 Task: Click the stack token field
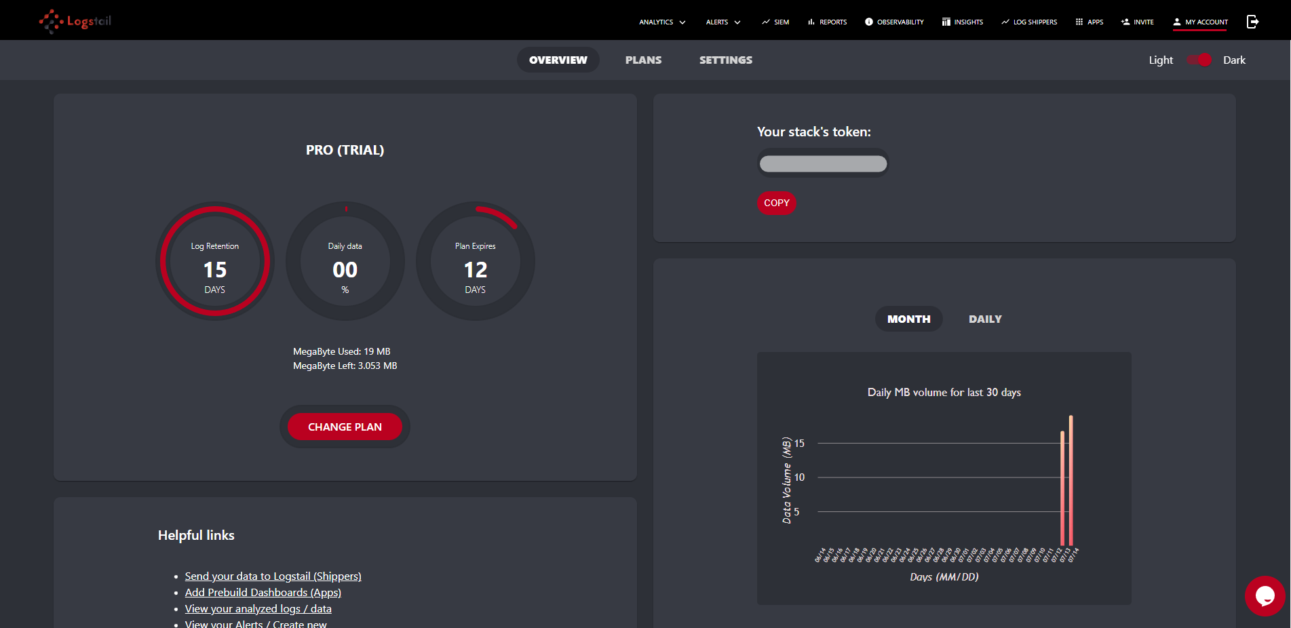[x=823, y=163]
